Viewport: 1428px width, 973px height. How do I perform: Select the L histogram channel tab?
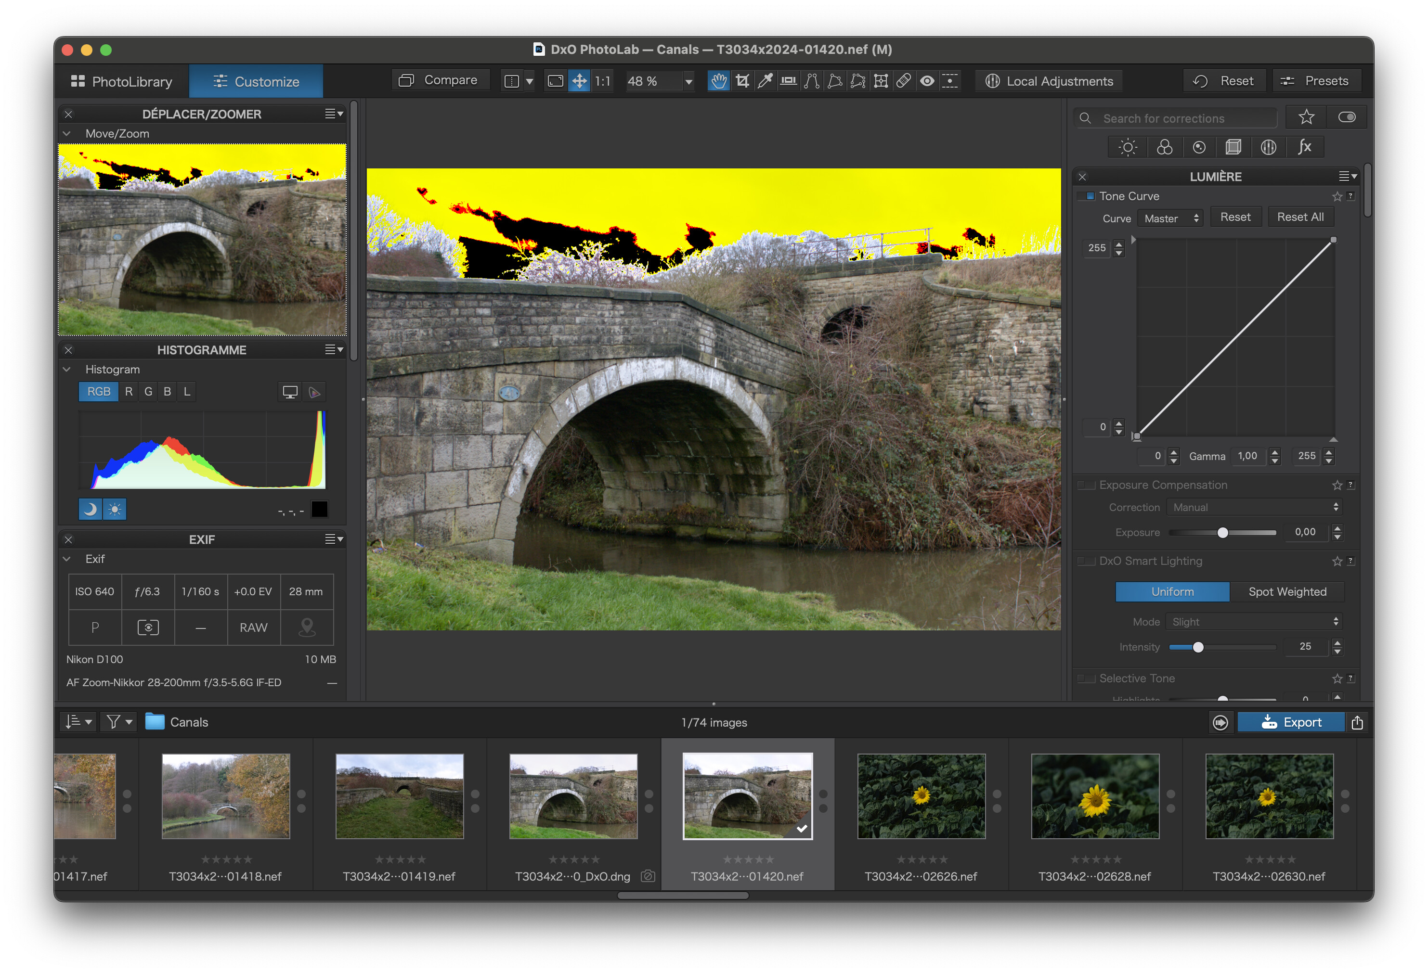point(187,392)
